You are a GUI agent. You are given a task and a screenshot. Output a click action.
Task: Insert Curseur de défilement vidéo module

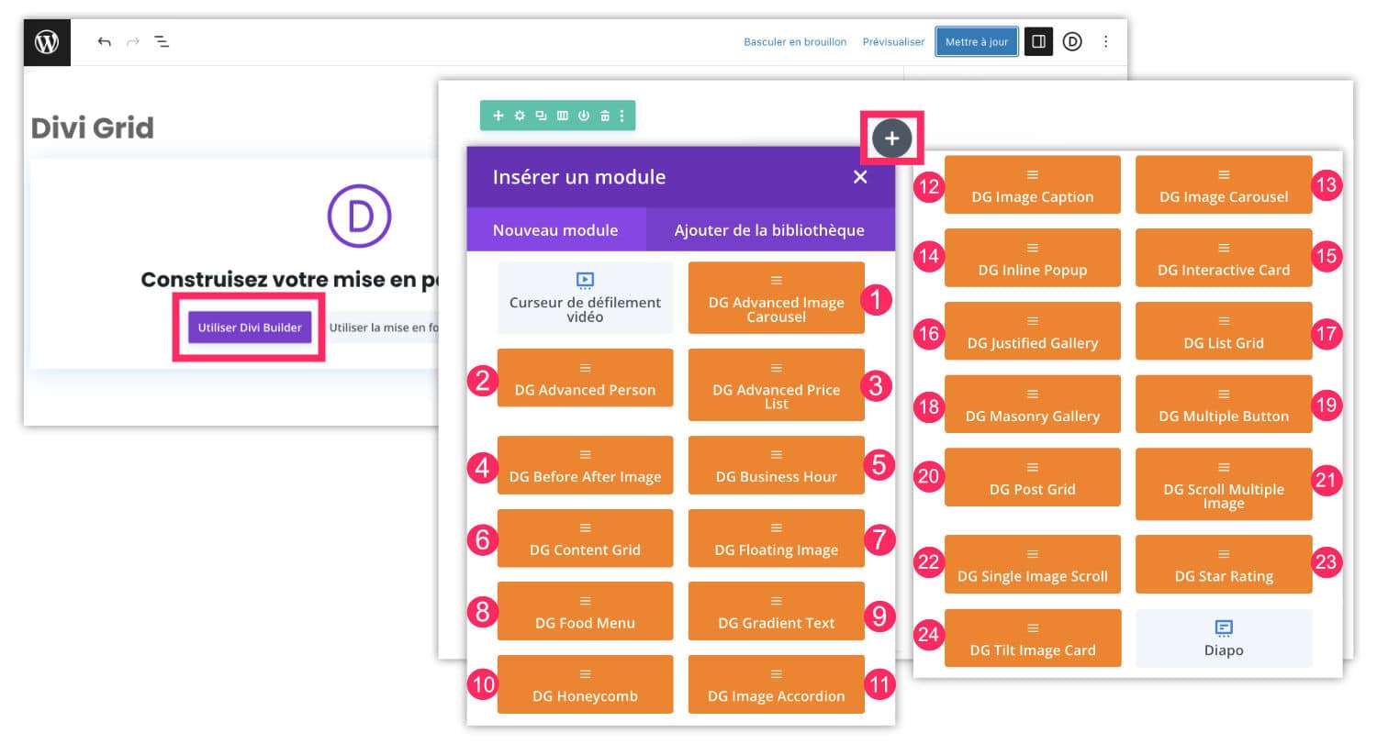click(x=586, y=297)
